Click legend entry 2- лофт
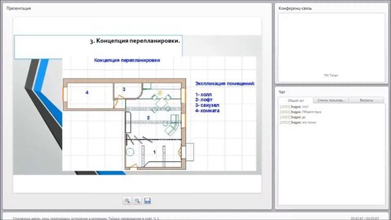The width and height of the screenshot is (391, 220). coord(203,100)
